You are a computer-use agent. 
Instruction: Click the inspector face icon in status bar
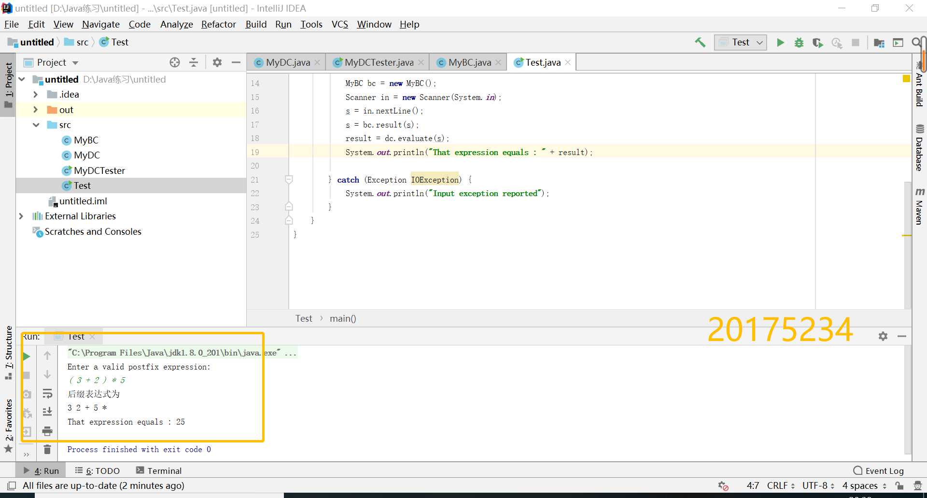918,485
